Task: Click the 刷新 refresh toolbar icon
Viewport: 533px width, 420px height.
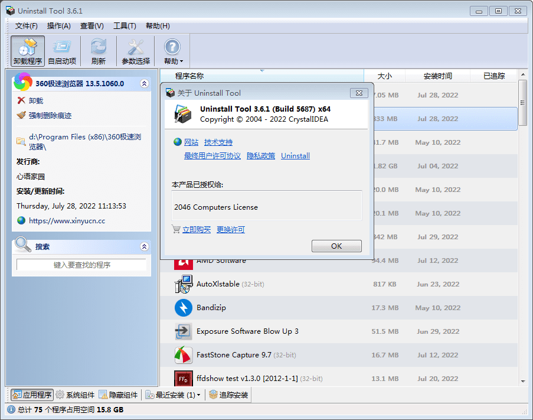Action: [x=99, y=51]
